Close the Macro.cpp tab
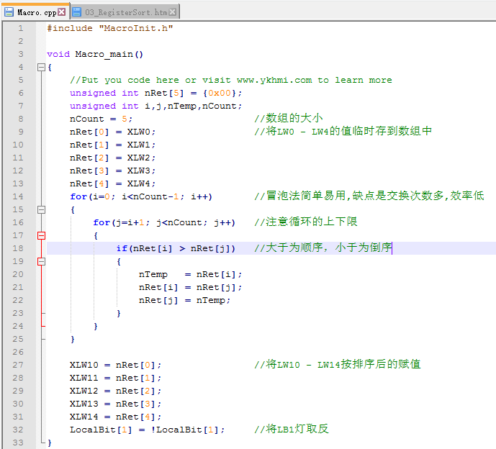 (62, 12)
